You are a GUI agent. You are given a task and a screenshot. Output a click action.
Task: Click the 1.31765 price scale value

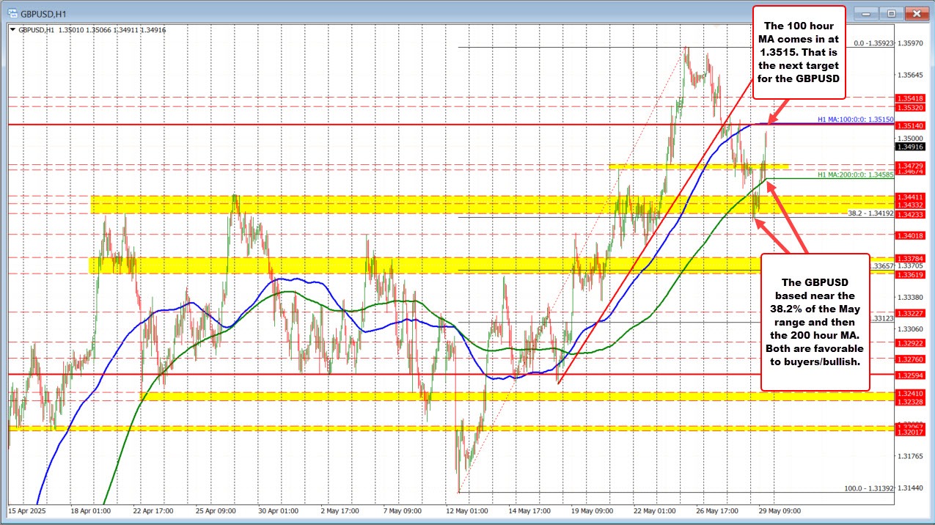click(x=911, y=456)
